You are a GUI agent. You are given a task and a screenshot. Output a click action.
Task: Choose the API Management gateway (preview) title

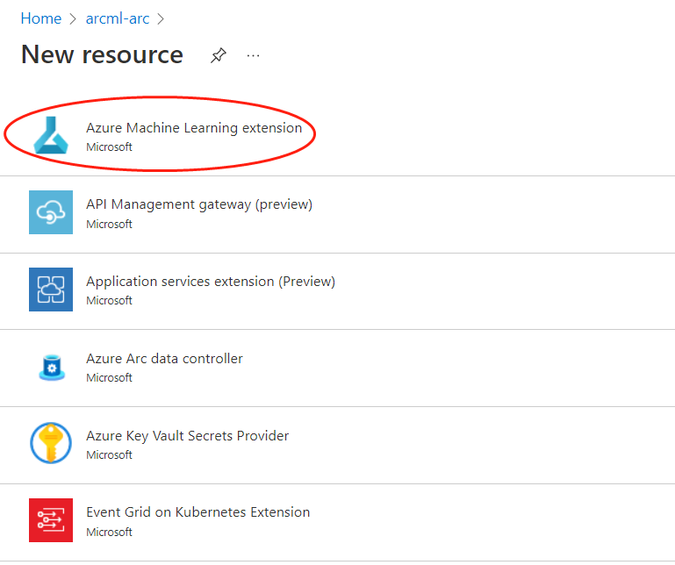(x=199, y=204)
